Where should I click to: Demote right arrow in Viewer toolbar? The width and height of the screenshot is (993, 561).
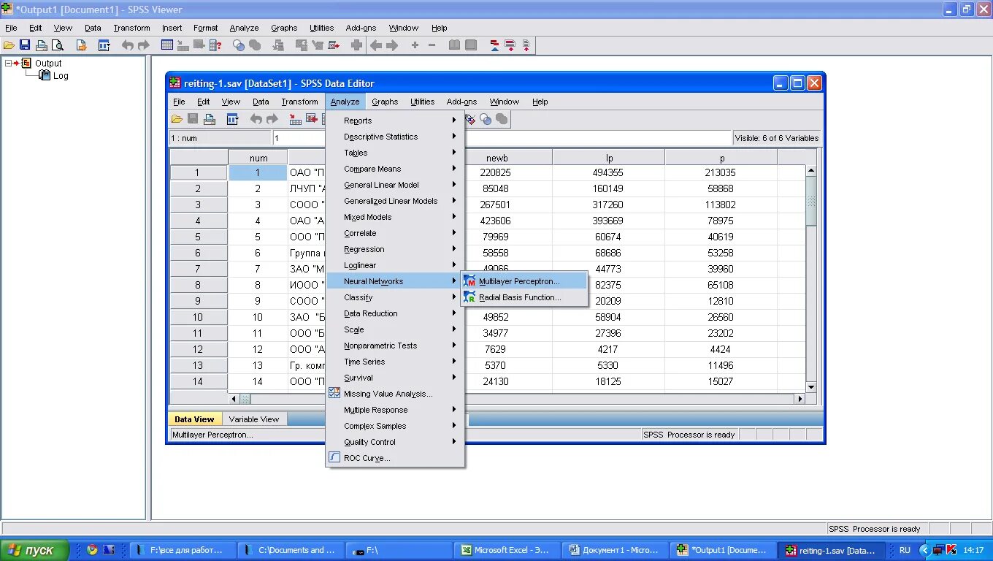point(392,45)
